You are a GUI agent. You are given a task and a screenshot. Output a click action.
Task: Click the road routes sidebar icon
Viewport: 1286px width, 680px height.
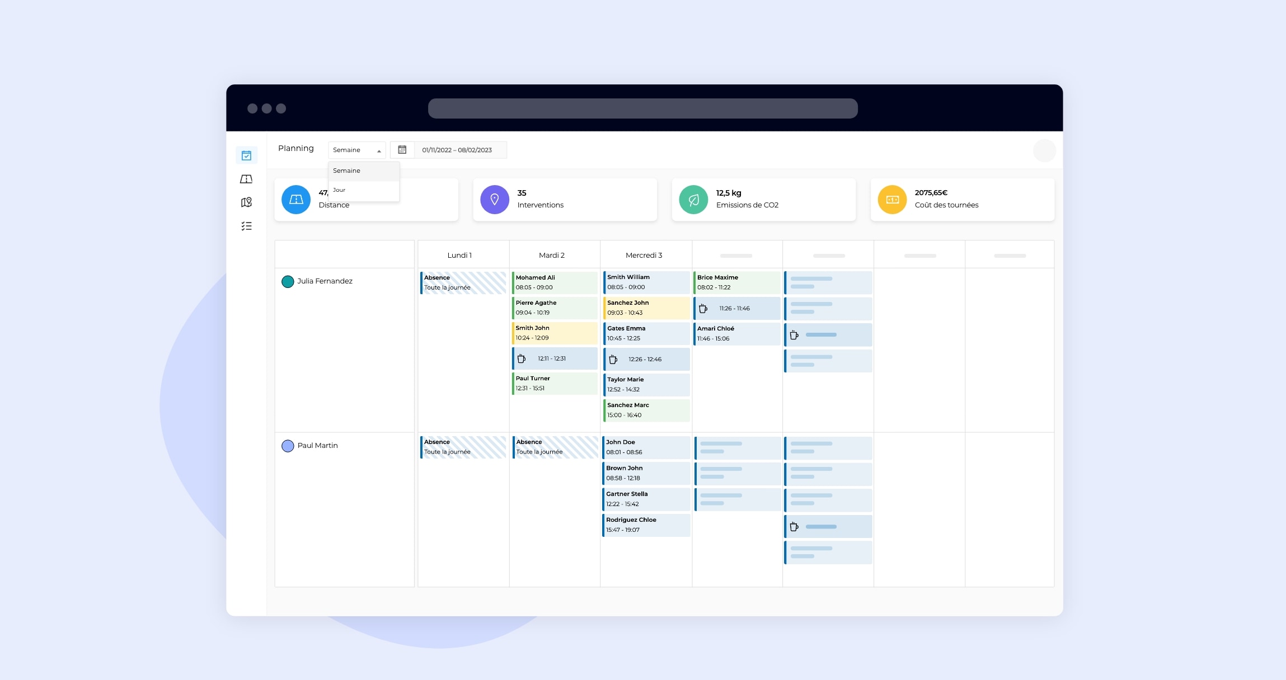click(x=246, y=179)
